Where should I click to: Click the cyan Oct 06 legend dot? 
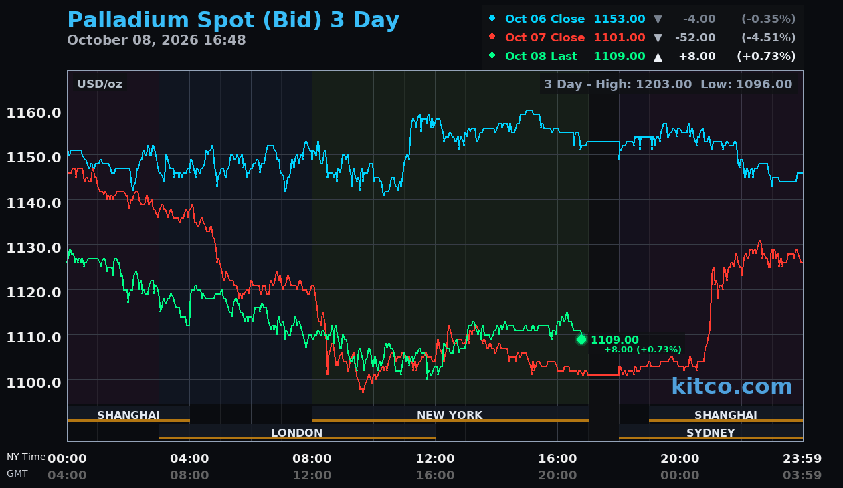(492, 18)
